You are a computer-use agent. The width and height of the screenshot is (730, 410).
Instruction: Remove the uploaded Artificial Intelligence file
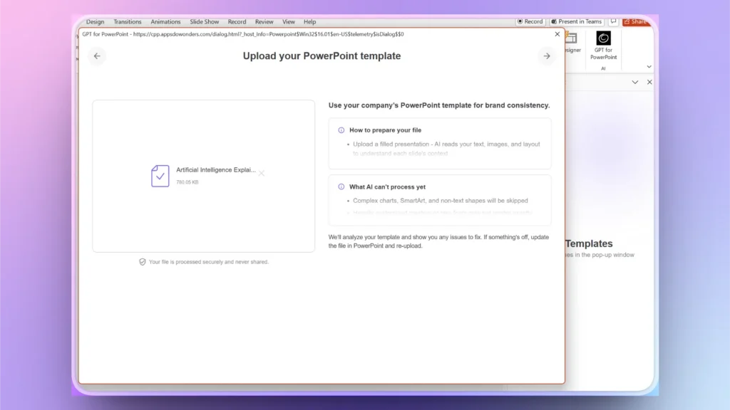(x=262, y=174)
